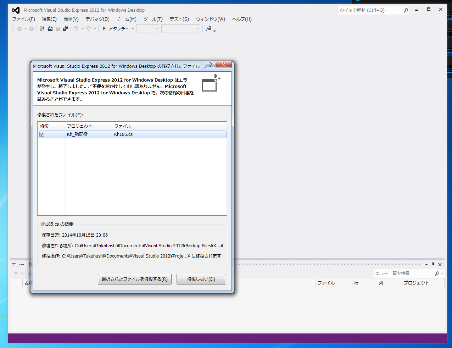Click the アタッチ toolbar button label
The width and height of the screenshot is (452, 348).
[119, 29]
